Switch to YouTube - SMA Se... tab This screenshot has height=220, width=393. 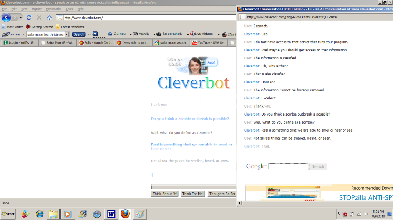(x=209, y=43)
